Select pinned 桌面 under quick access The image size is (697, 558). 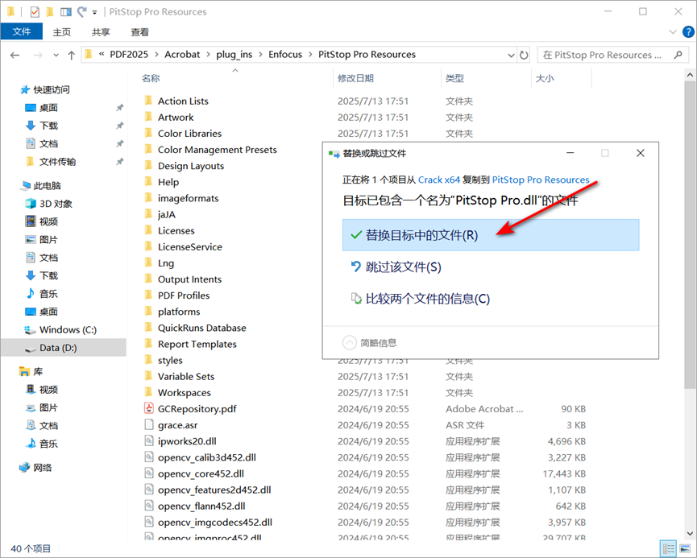click(x=48, y=108)
